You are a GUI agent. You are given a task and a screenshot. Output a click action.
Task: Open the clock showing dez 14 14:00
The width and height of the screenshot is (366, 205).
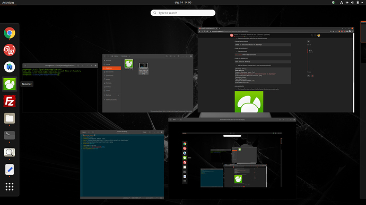click(183, 3)
